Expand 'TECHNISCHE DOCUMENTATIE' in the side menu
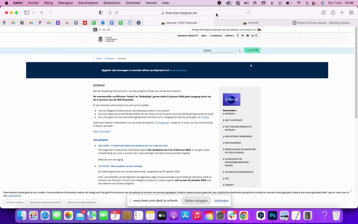This screenshot has height=224, width=358. 239,172
